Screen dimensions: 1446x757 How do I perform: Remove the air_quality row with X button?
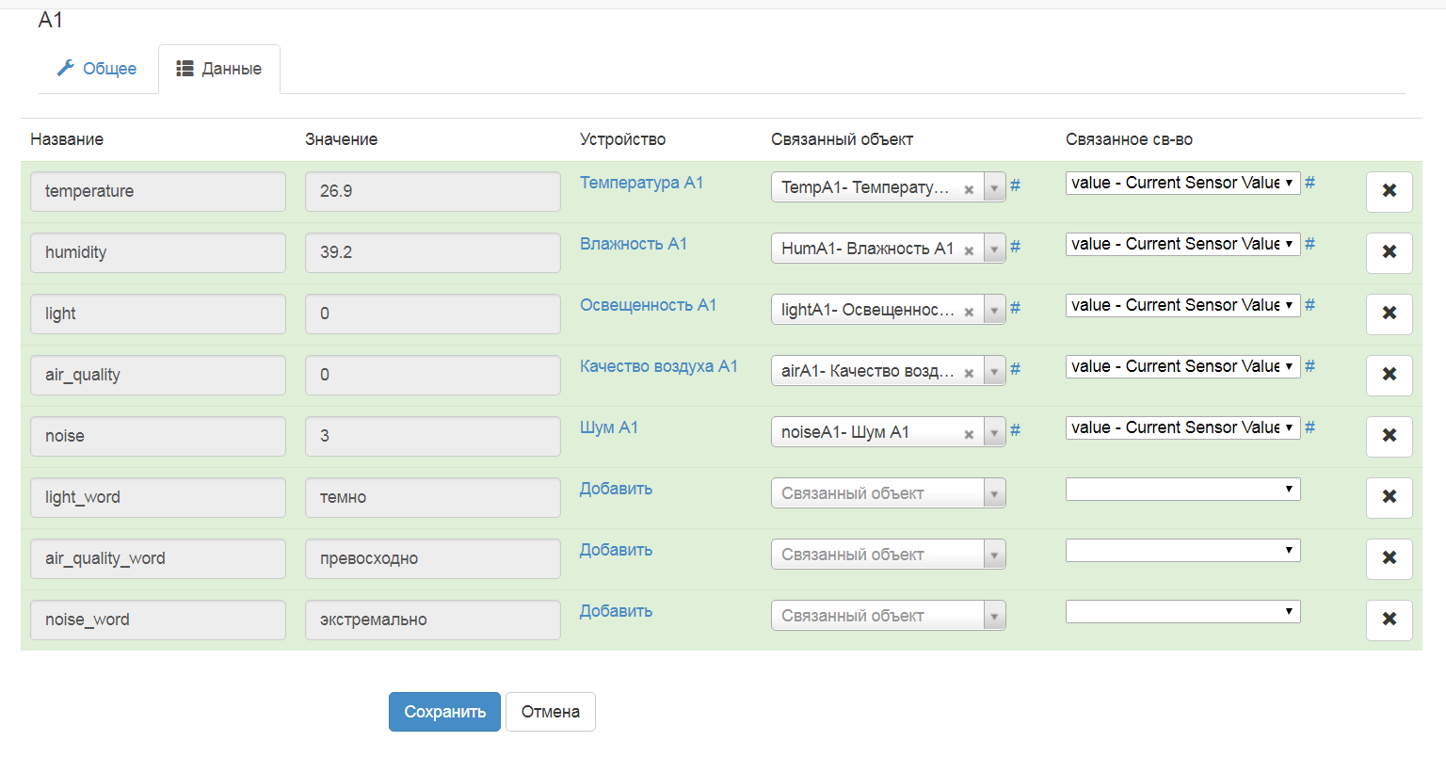click(x=1389, y=375)
